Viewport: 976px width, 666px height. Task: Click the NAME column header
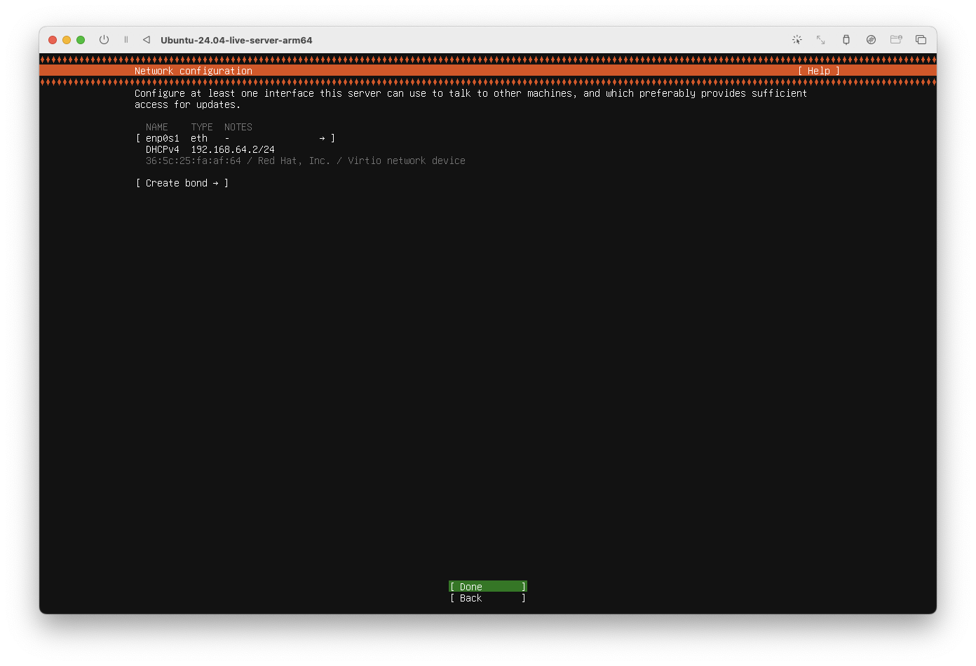157,127
